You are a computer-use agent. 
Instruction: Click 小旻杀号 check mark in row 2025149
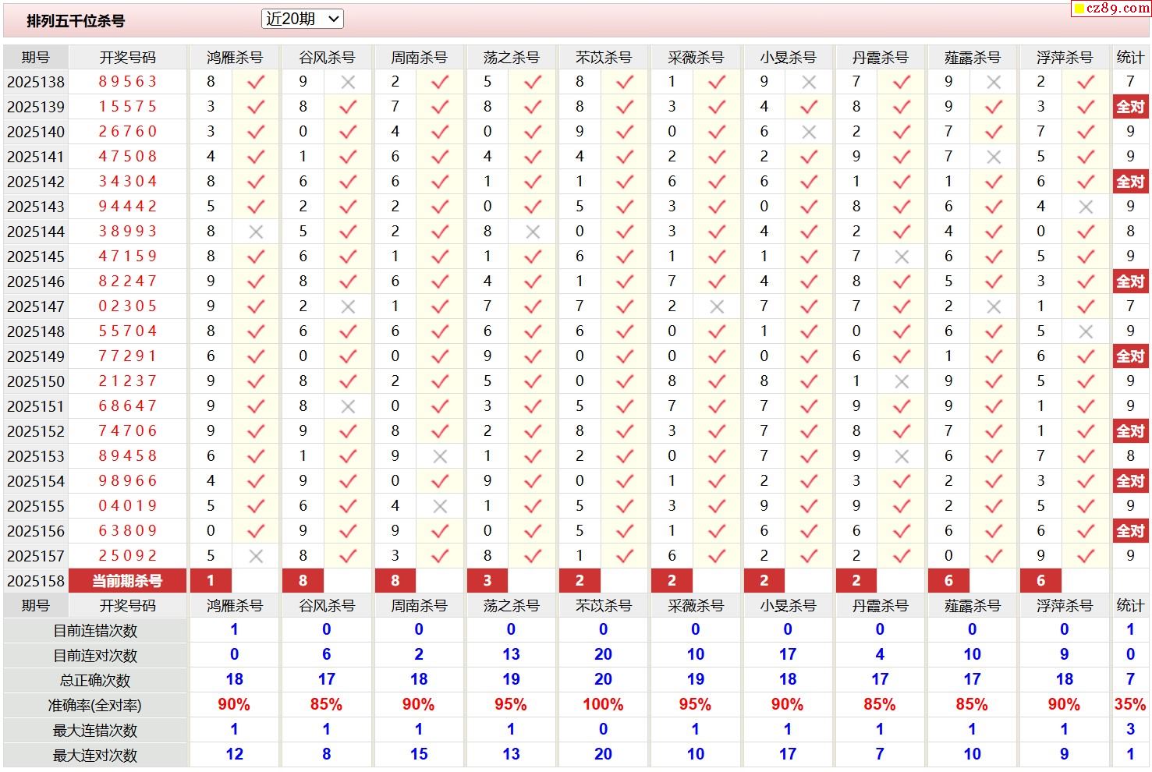pos(809,356)
